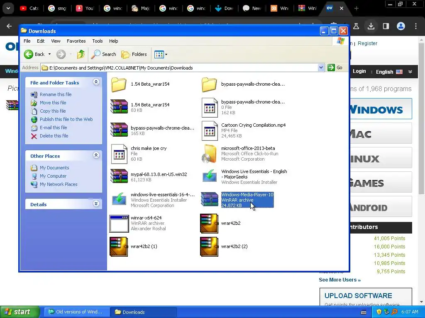Collapse File and Folder Tasks panel
The image size is (425, 318).
click(96, 82)
